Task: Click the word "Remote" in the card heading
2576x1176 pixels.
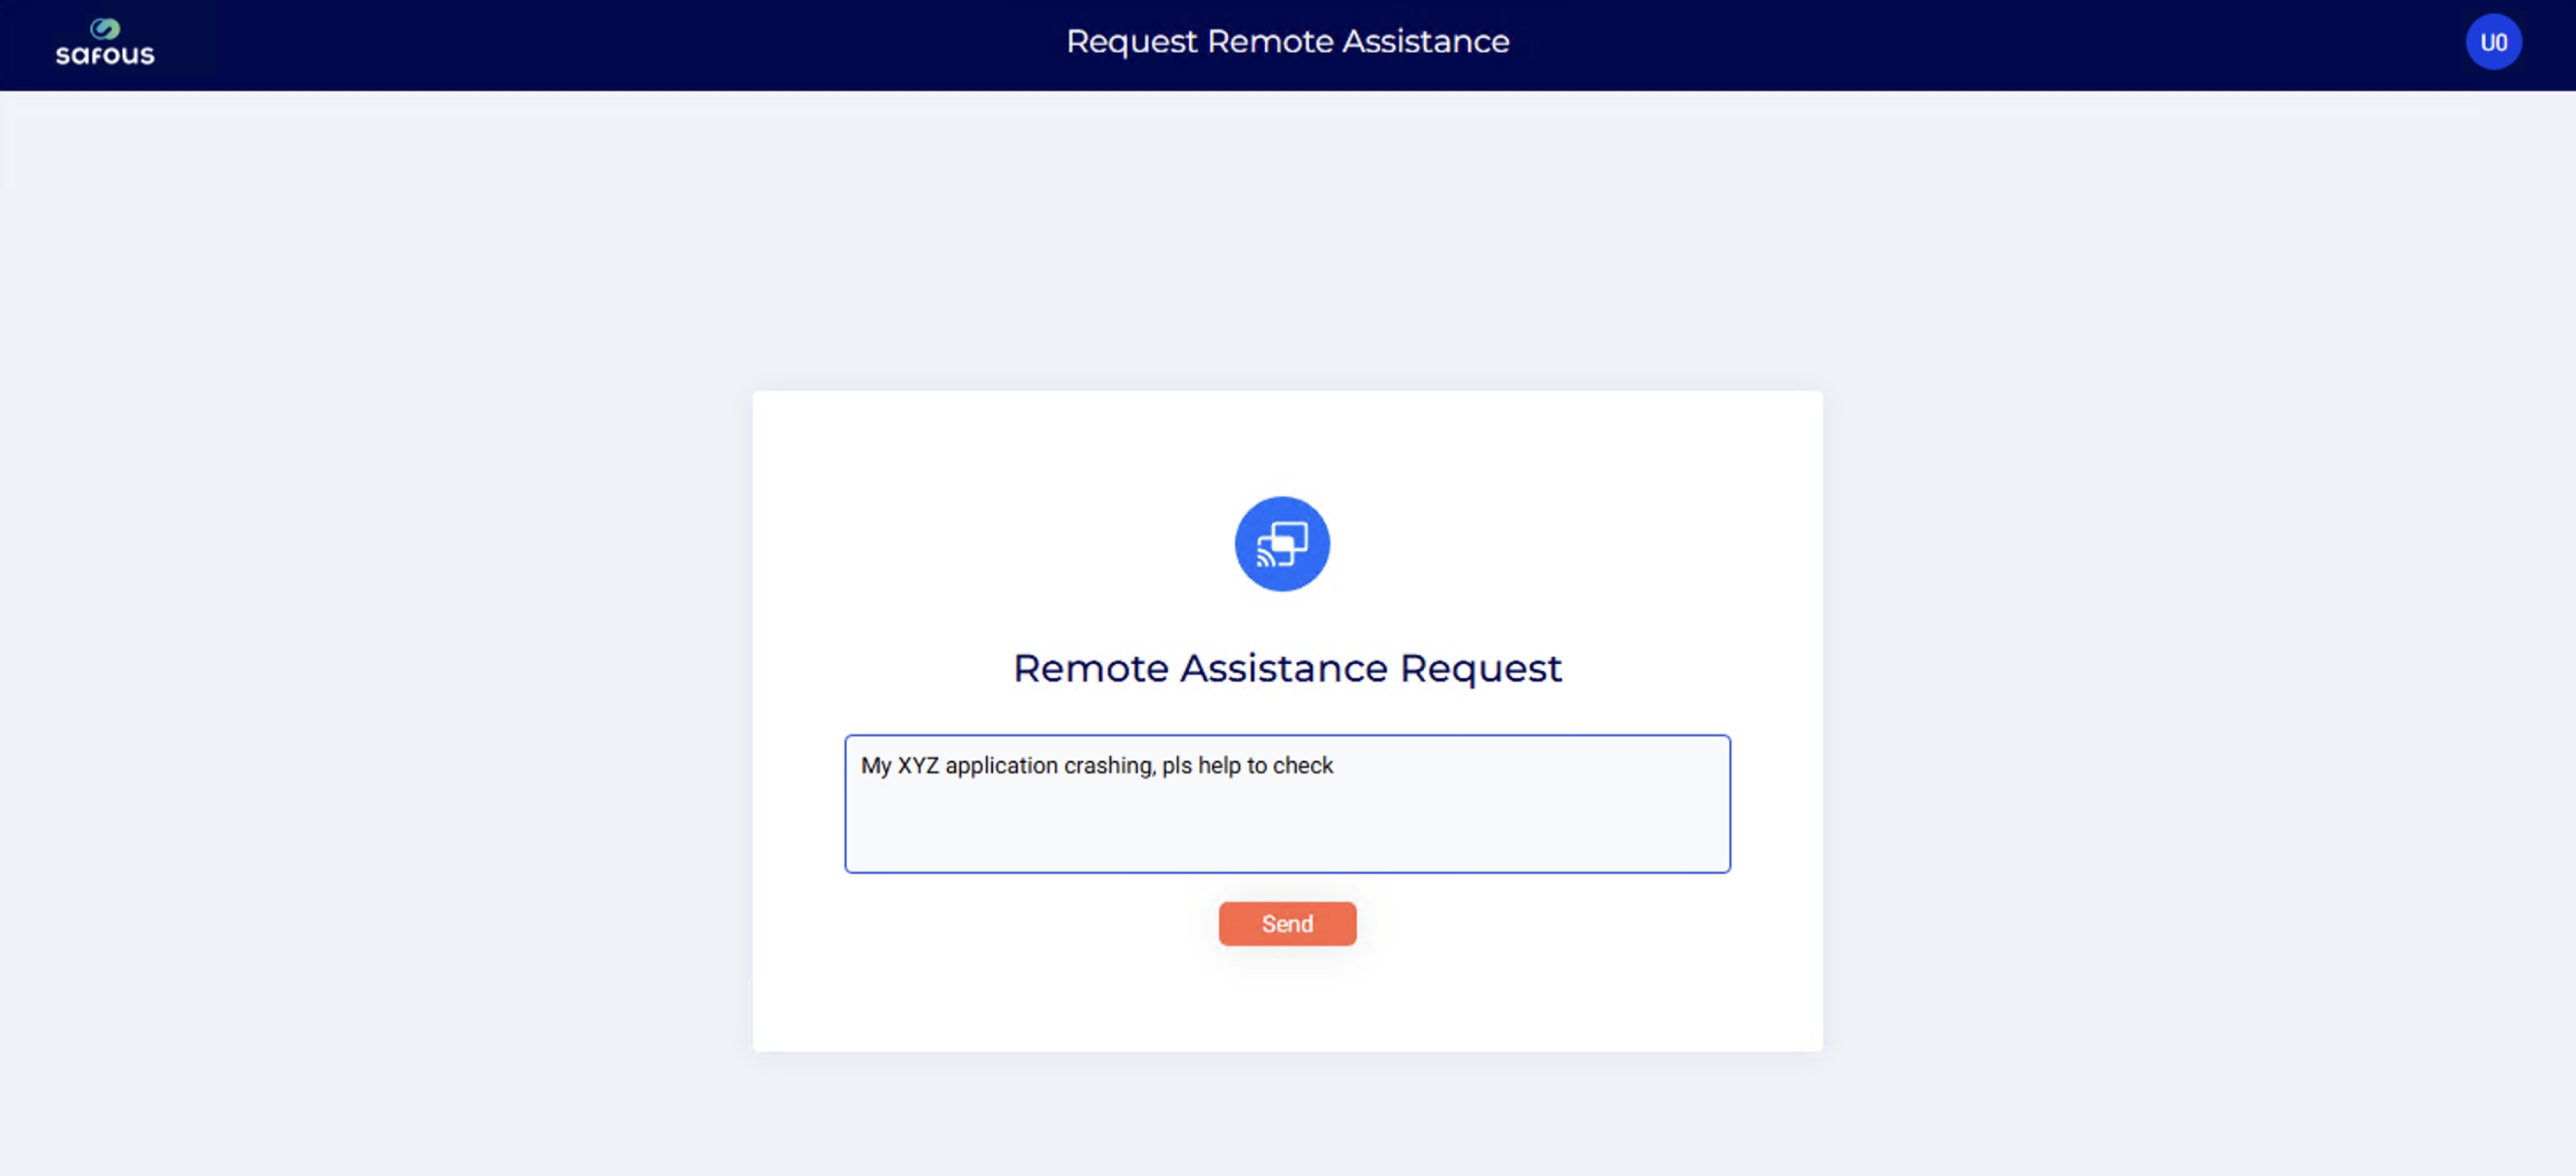Action: pos(1091,668)
